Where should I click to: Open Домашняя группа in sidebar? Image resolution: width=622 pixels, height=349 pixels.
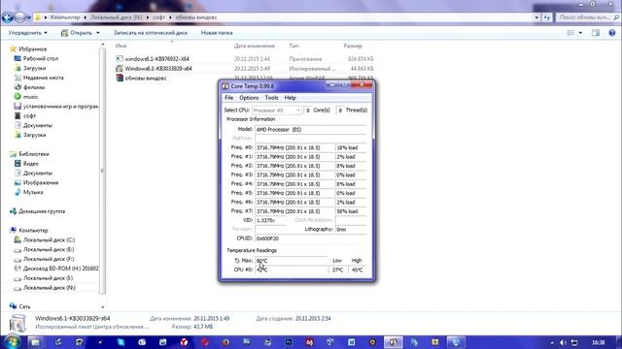(42, 211)
